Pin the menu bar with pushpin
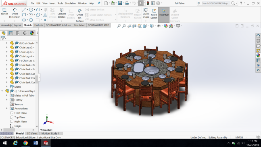The height and width of the screenshot is (147, 261). (x=99, y=3)
